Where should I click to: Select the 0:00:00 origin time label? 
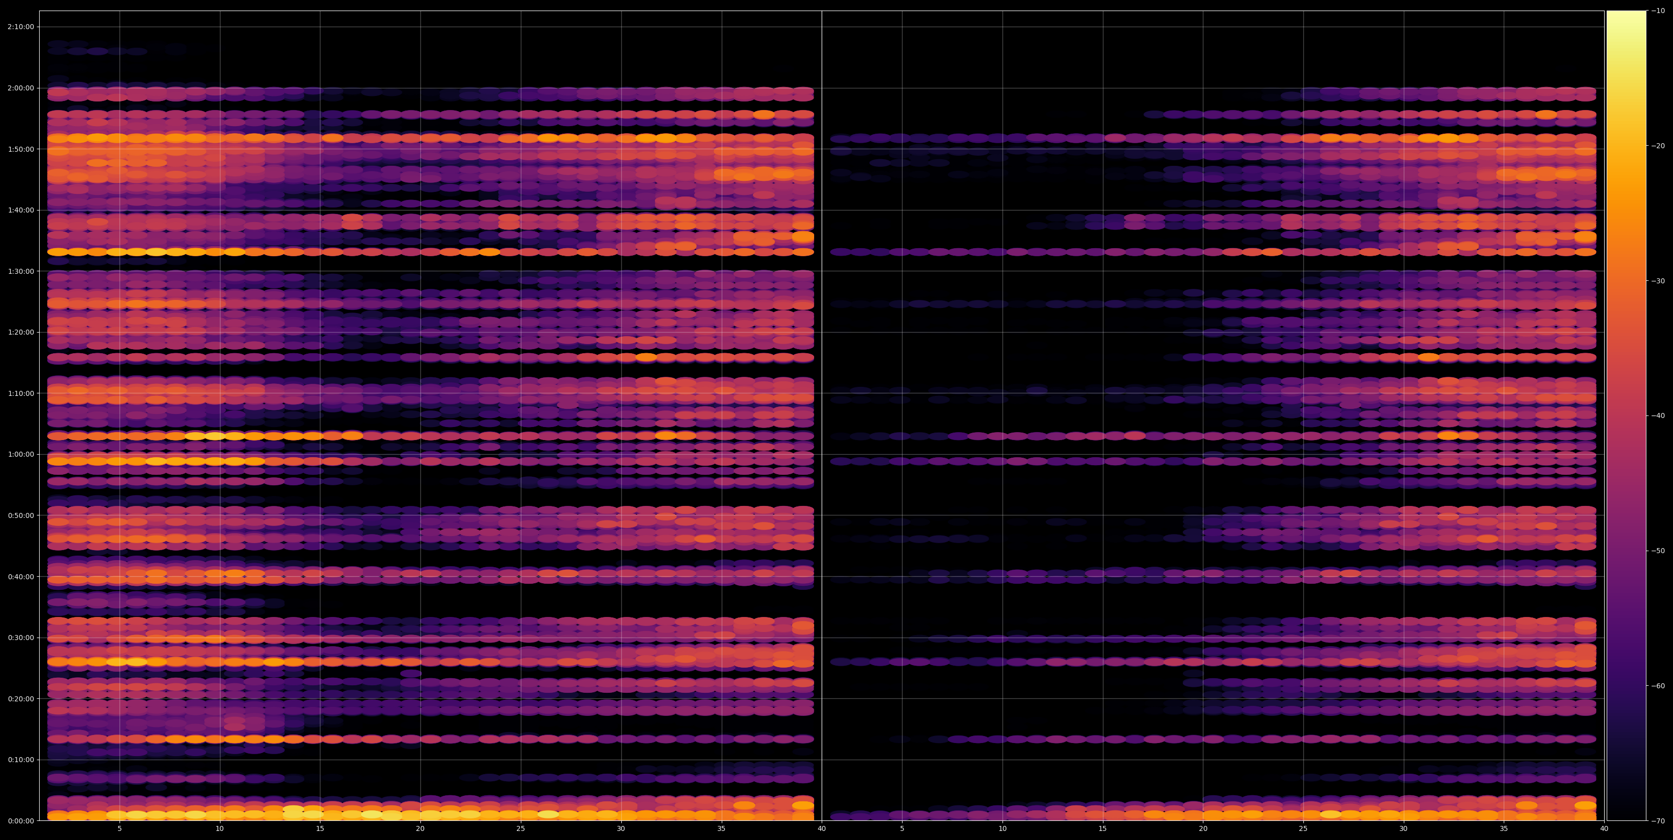21,820
